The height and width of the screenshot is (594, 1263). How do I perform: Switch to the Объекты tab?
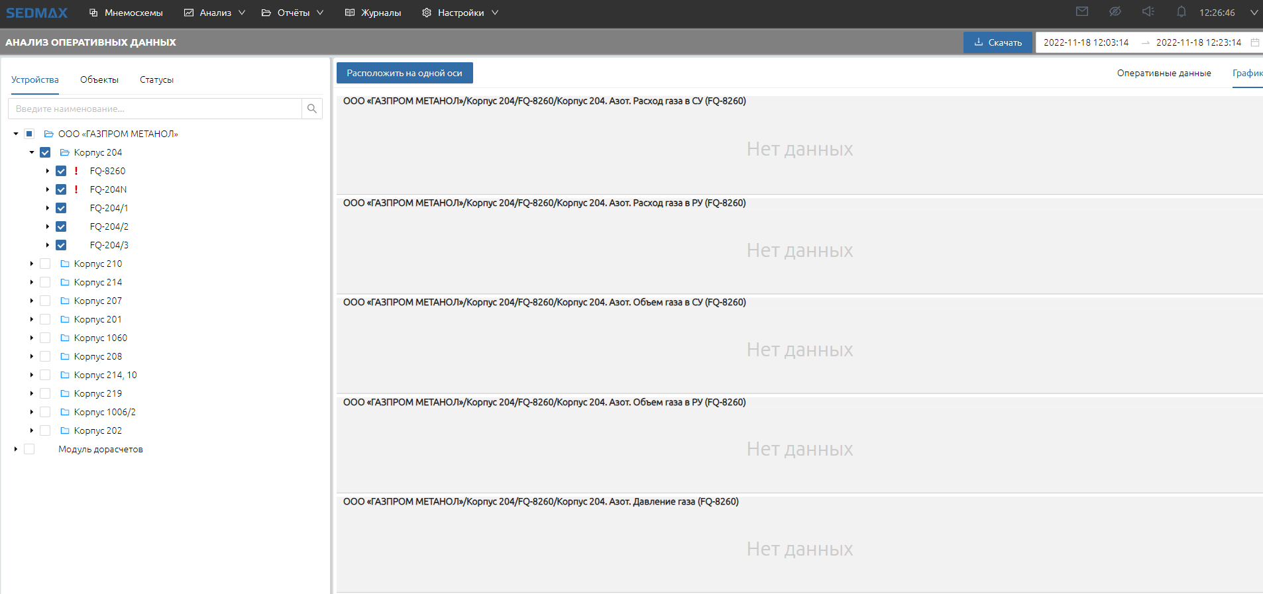pyautogui.click(x=99, y=79)
